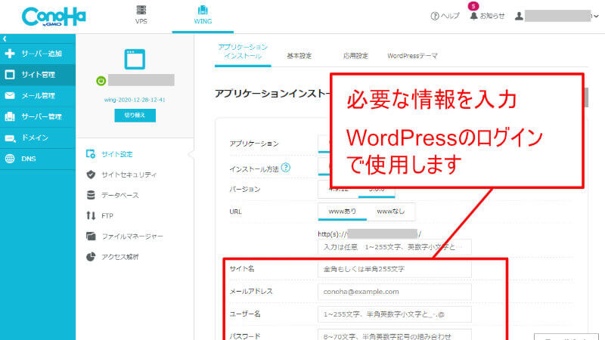The image size is (605, 340).
Task: Open サーバー管理 in the sidebar
Action: click(38, 116)
